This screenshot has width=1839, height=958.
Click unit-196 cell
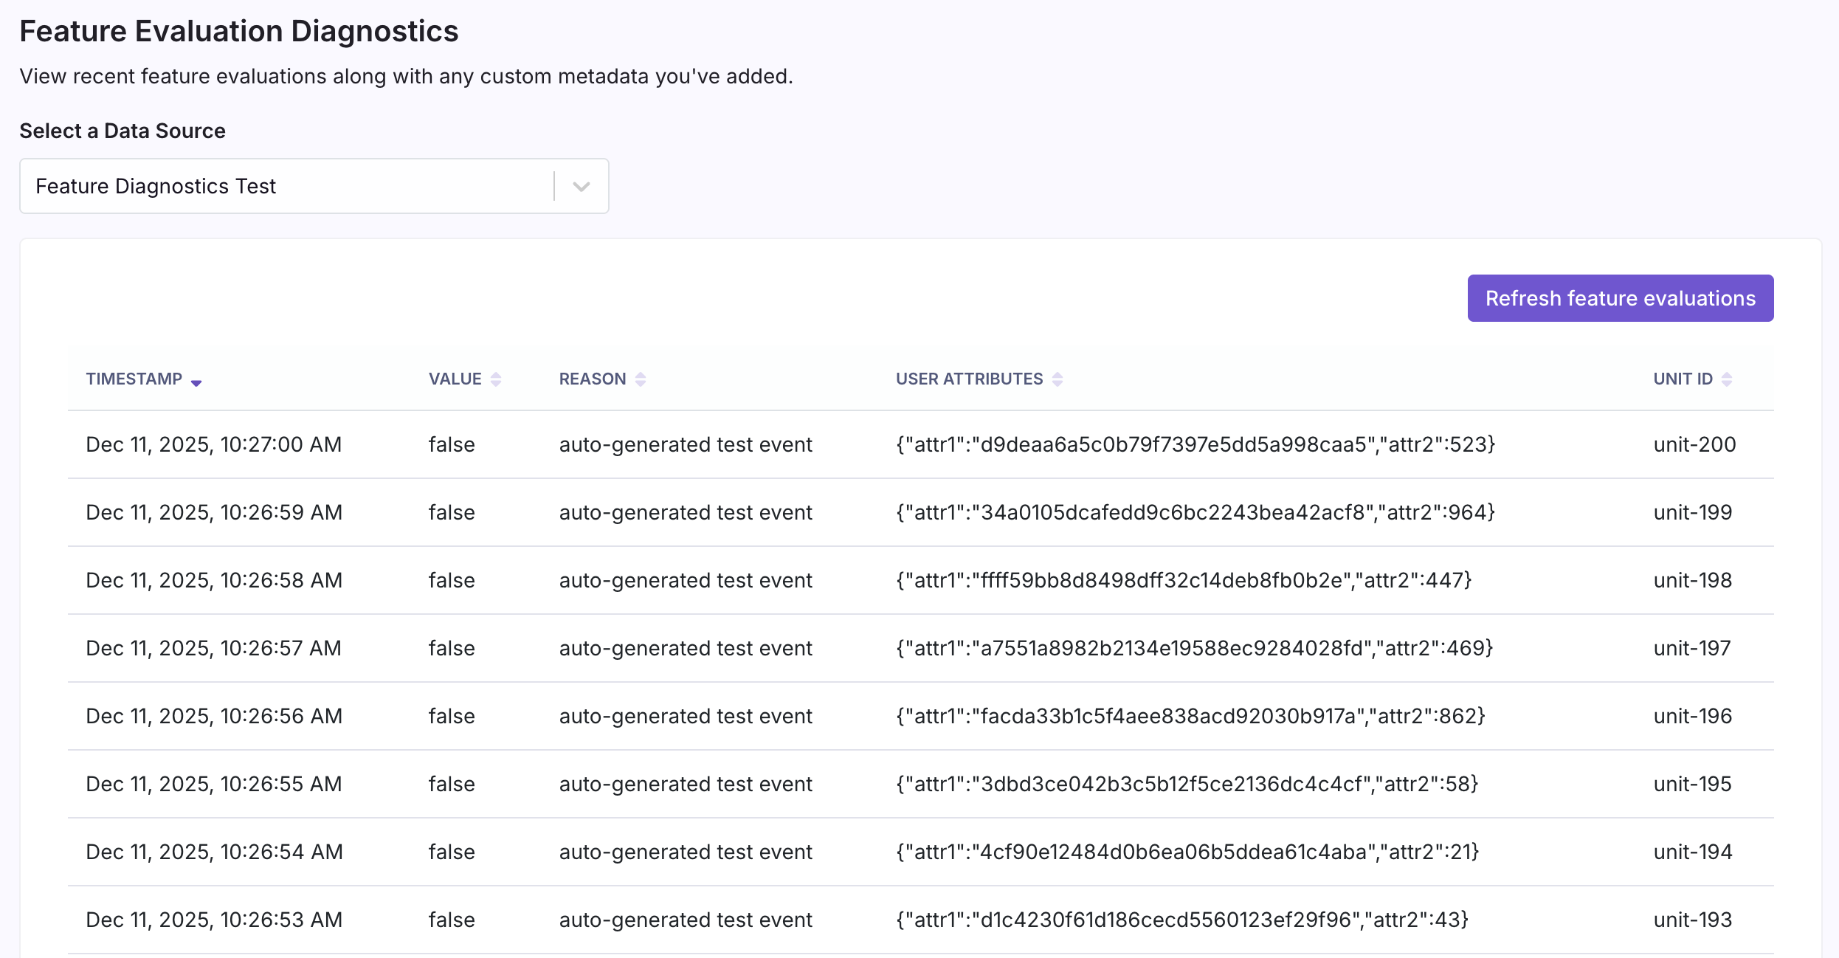1693,716
